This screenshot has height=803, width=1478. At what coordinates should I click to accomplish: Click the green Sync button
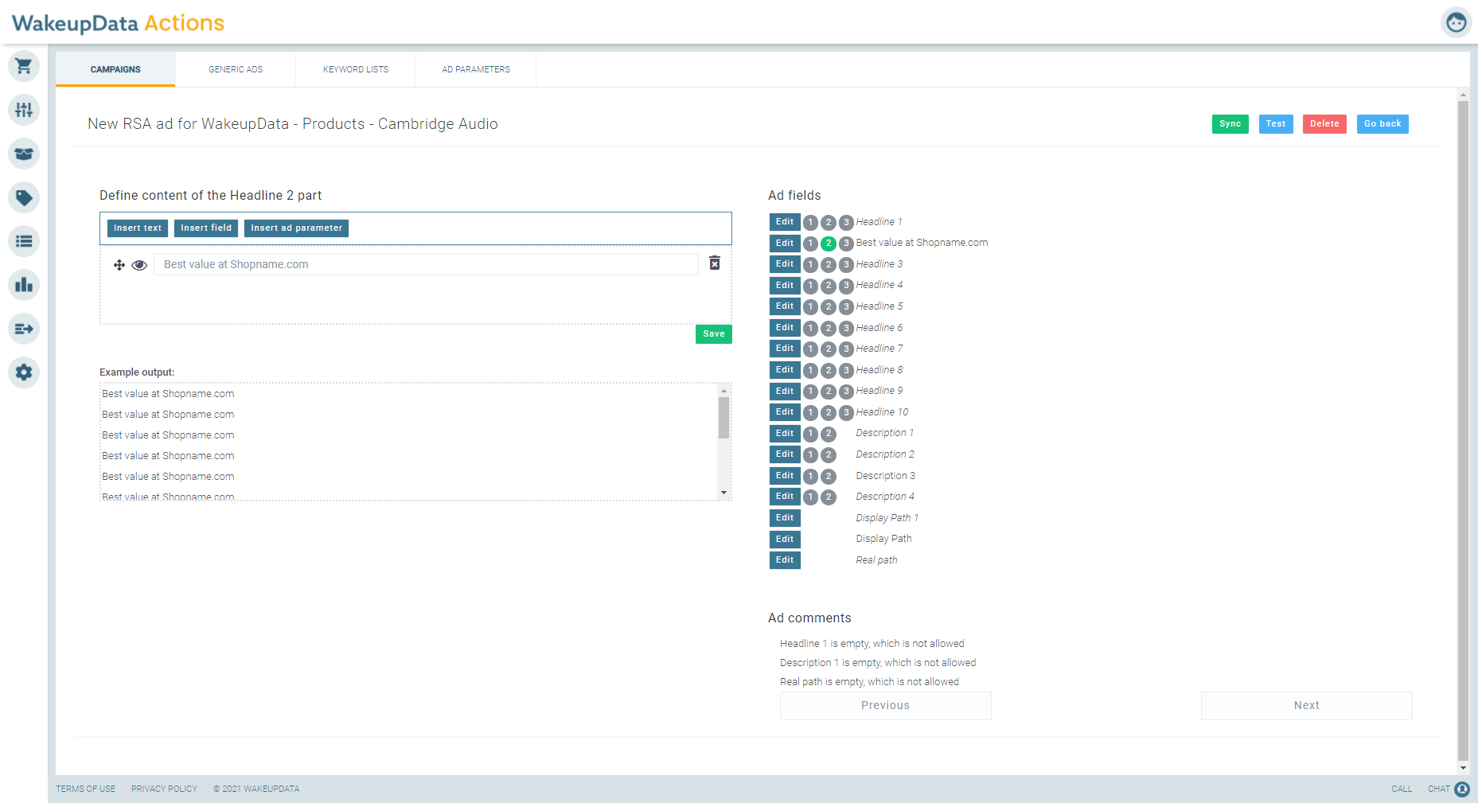point(1230,124)
